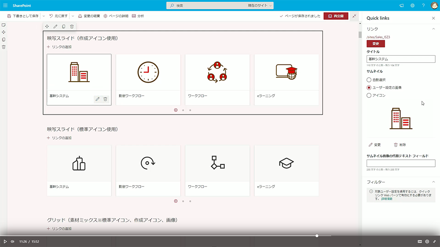
Task: Open ページの詳細 page details
Action: pyautogui.click(x=116, y=16)
